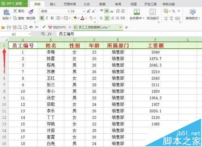
Task: Switch to the 公式 ribbon tab
Action: tap(87, 4)
